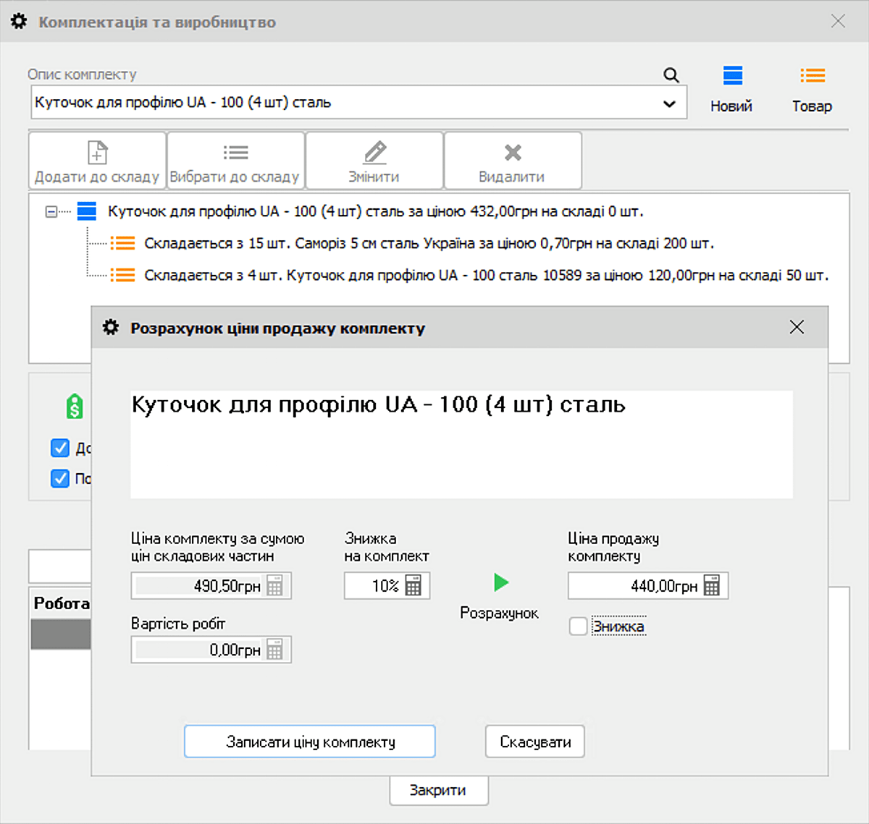This screenshot has height=824, width=869.
Task: Enable the Знижка checkbox
Action: tap(578, 627)
